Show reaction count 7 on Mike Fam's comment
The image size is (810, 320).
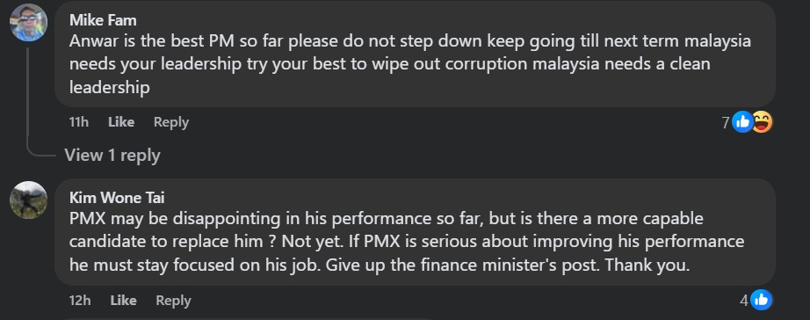726,122
